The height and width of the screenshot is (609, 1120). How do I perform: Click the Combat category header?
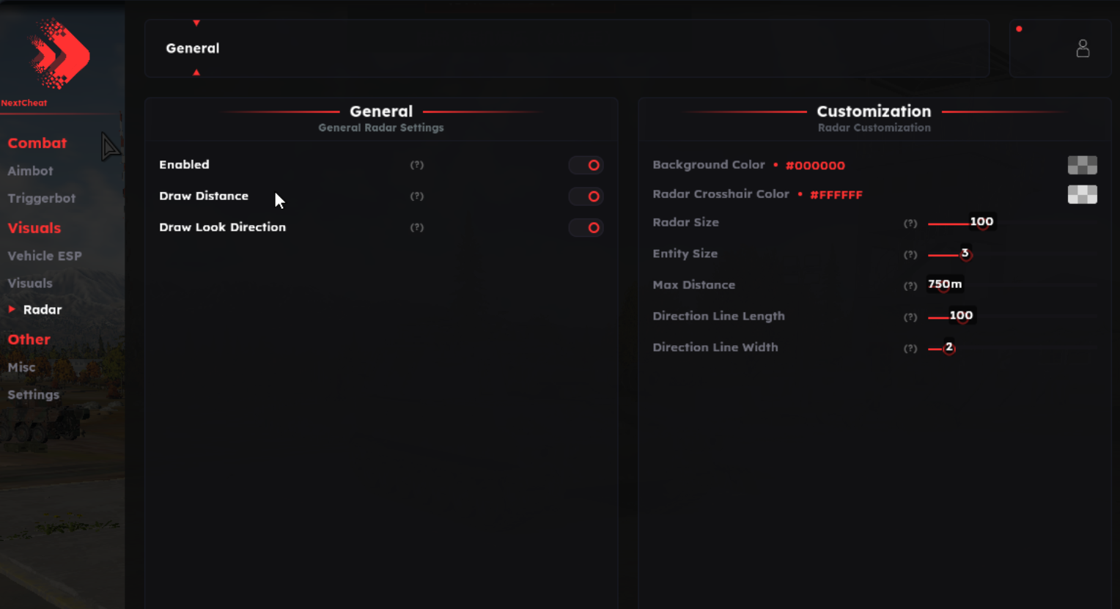(37, 143)
